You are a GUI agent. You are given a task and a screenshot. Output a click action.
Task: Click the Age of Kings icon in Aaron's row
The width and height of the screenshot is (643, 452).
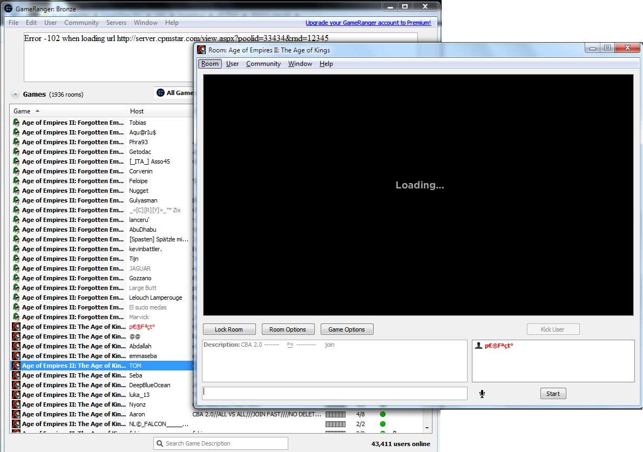(x=16, y=414)
